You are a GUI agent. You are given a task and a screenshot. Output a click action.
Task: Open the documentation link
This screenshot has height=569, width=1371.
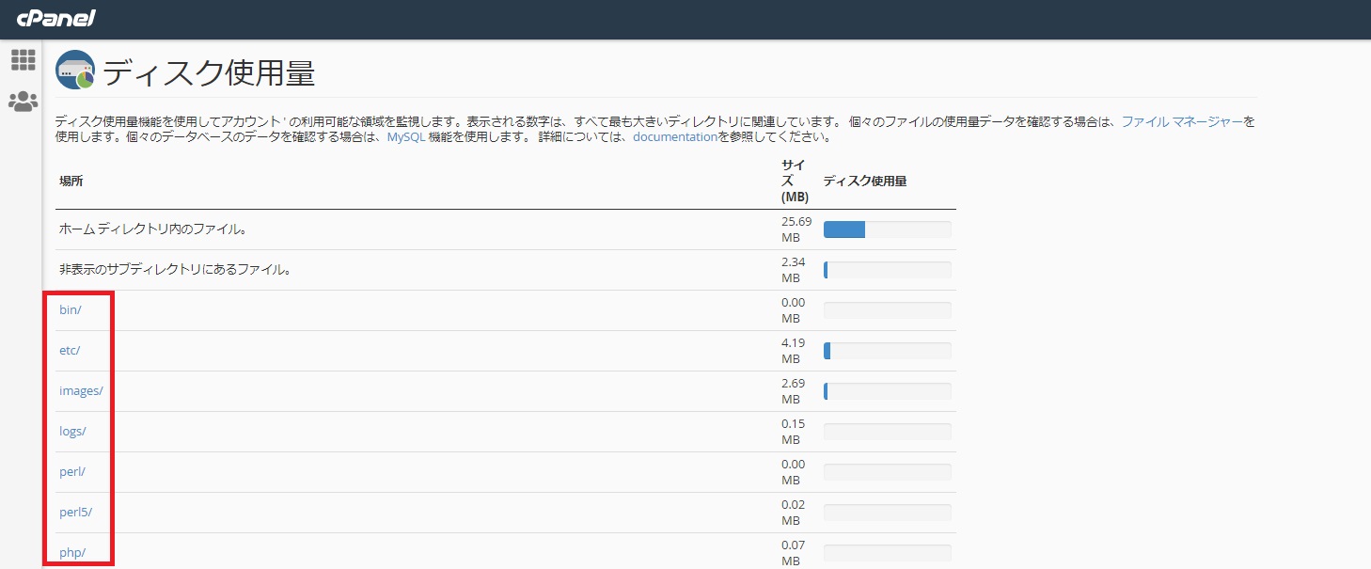pyautogui.click(x=675, y=136)
